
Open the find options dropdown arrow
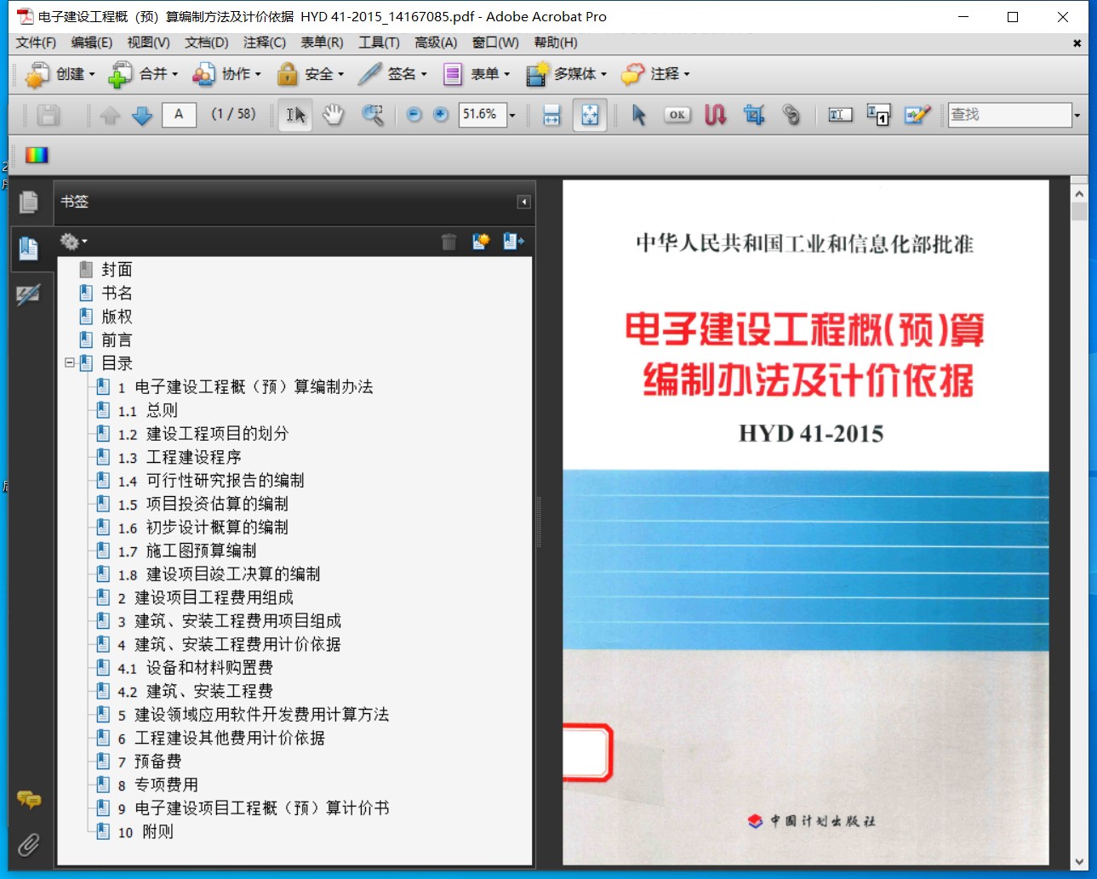[1077, 115]
